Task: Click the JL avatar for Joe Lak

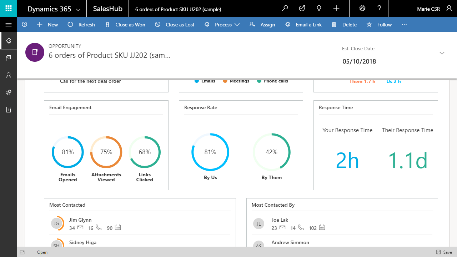Action: click(x=258, y=223)
